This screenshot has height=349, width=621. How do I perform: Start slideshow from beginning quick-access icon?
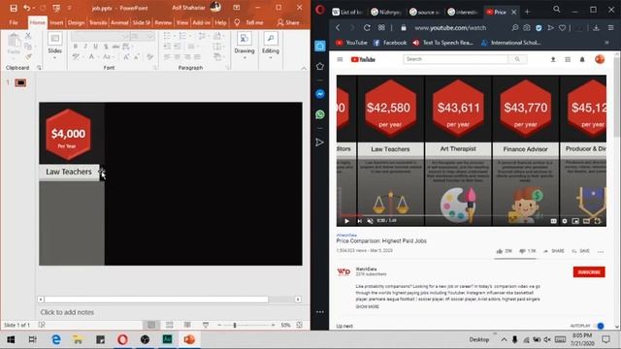coord(56,8)
